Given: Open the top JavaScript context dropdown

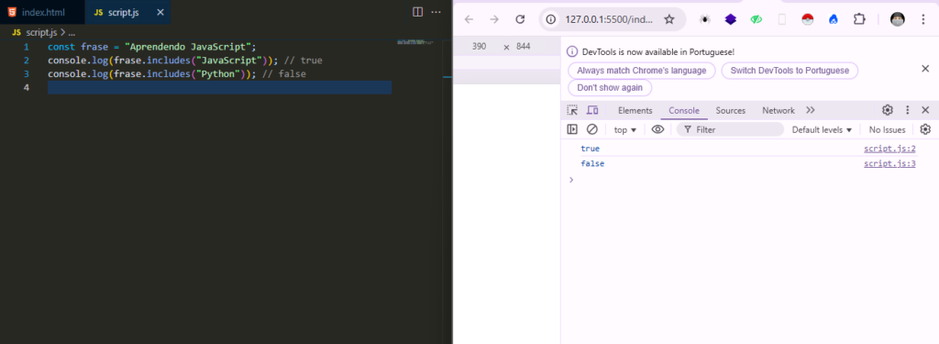Looking at the screenshot, I should point(625,130).
